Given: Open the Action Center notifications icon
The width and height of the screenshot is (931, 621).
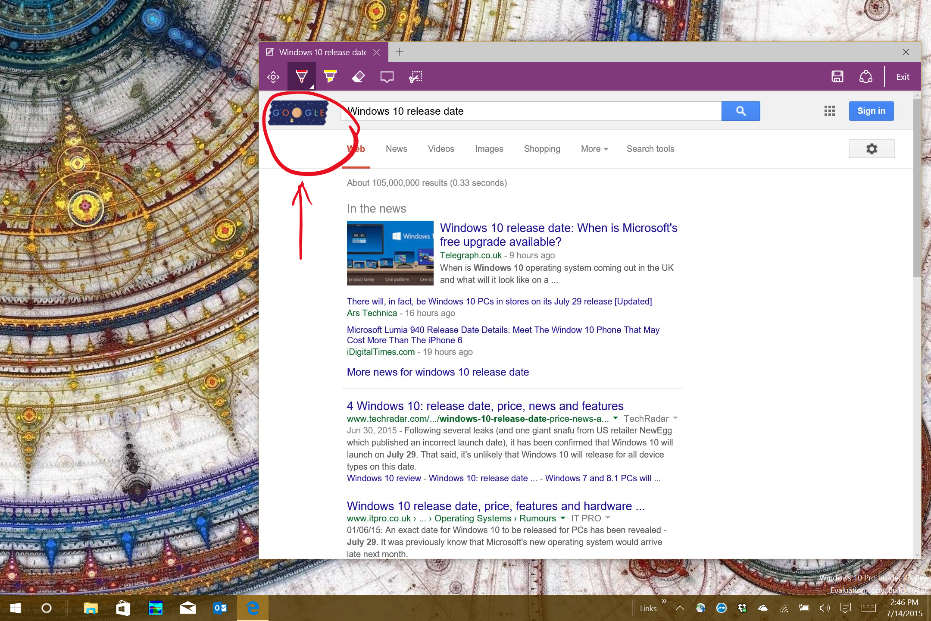Looking at the screenshot, I should coord(846,608).
